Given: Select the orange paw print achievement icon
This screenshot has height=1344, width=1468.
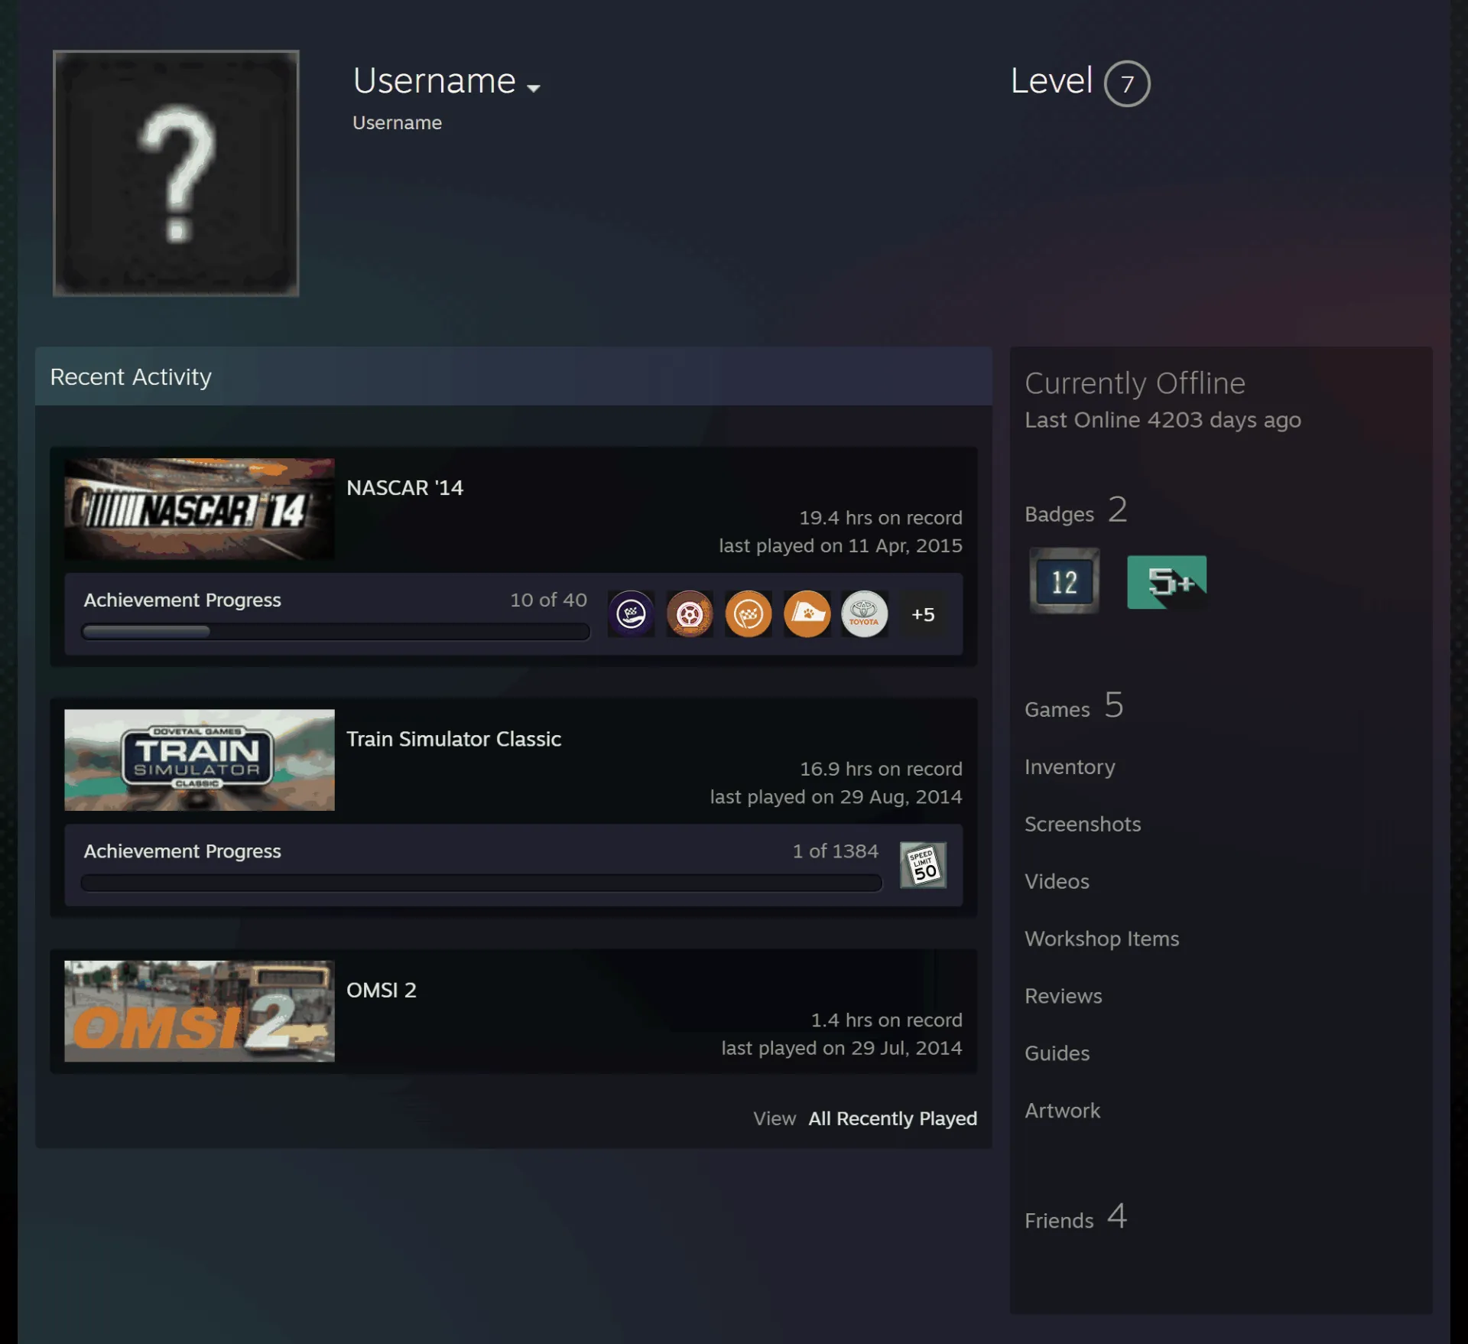Looking at the screenshot, I should click(807, 613).
